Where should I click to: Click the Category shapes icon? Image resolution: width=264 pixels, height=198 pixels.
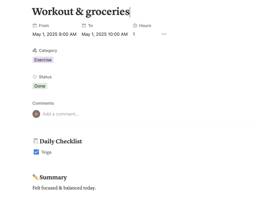(x=35, y=51)
